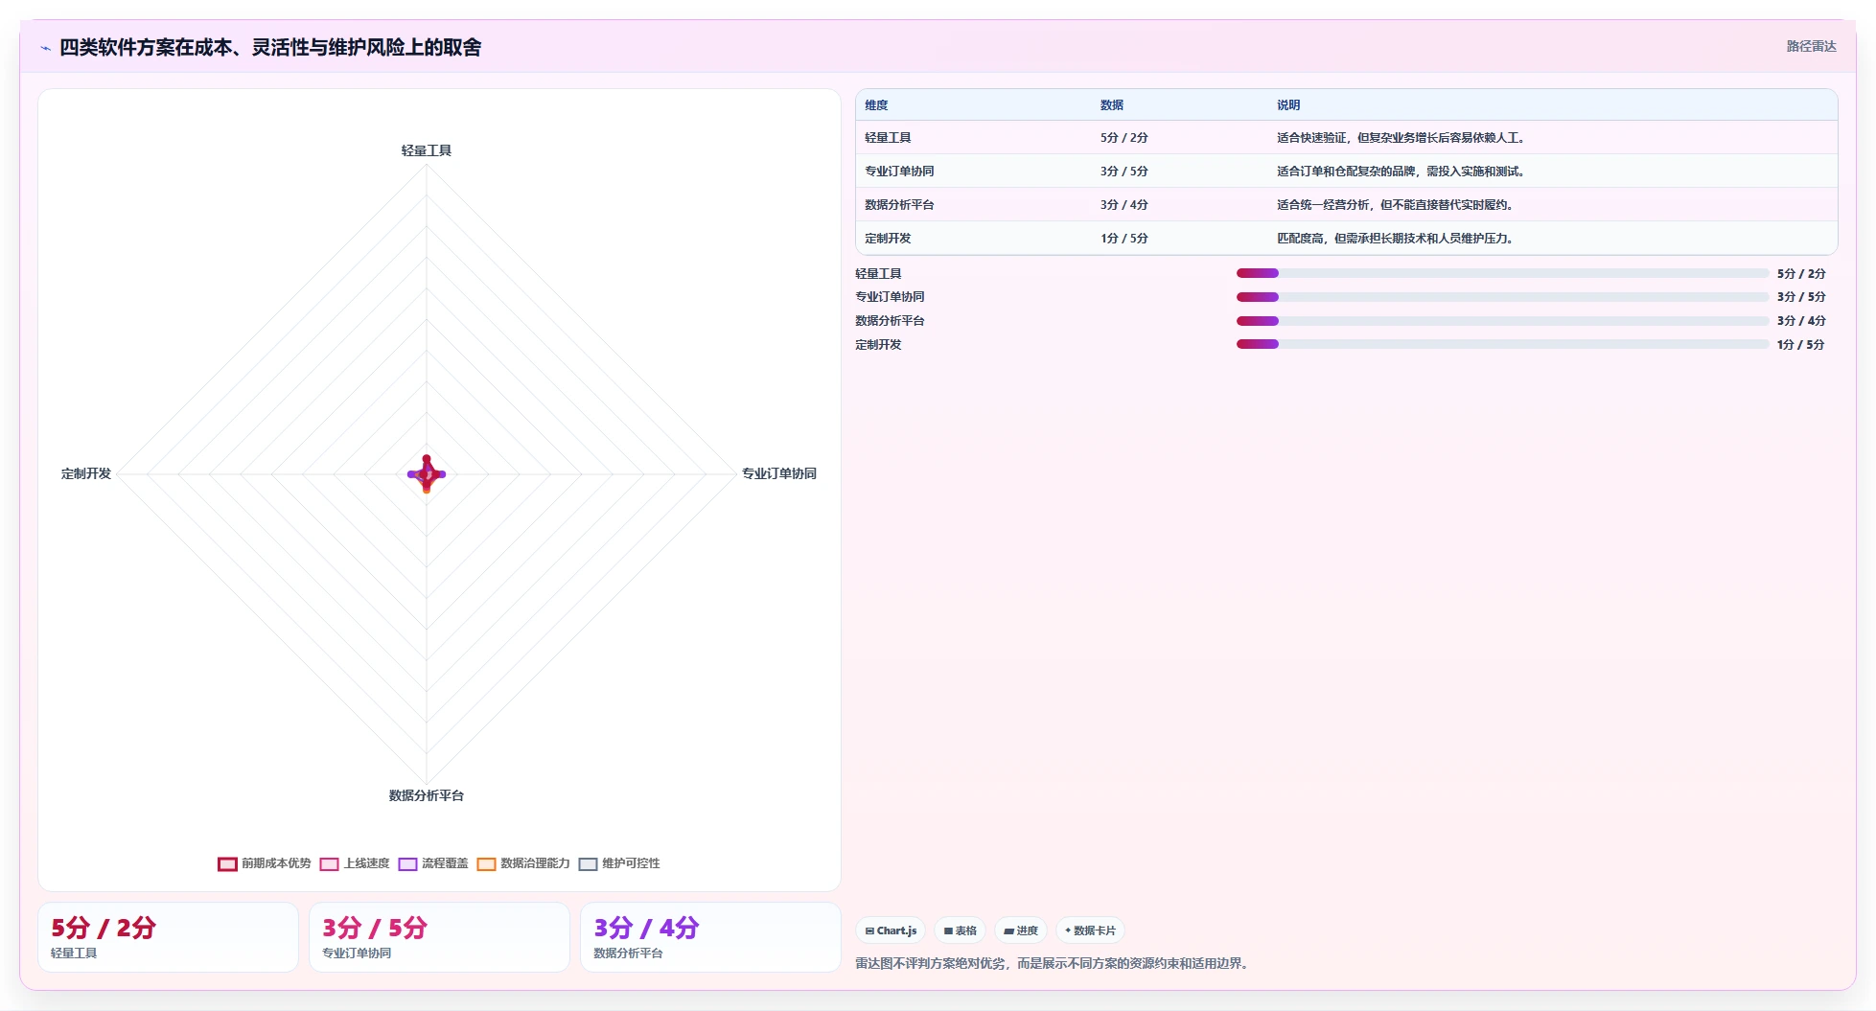Click description starting 适合订单和仓配复杂
1876x1011 pixels.
point(1401,172)
